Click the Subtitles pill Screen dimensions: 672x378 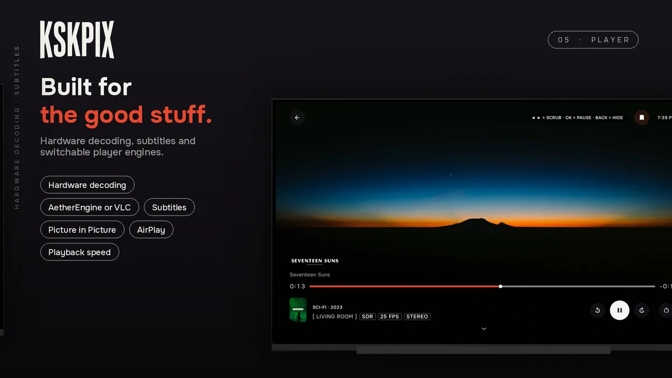(169, 207)
